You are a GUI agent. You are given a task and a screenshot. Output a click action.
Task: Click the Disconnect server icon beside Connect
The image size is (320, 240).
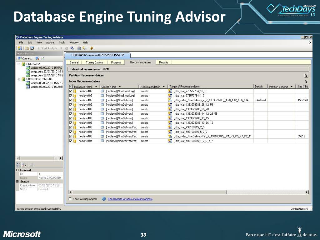(x=37, y=58)
